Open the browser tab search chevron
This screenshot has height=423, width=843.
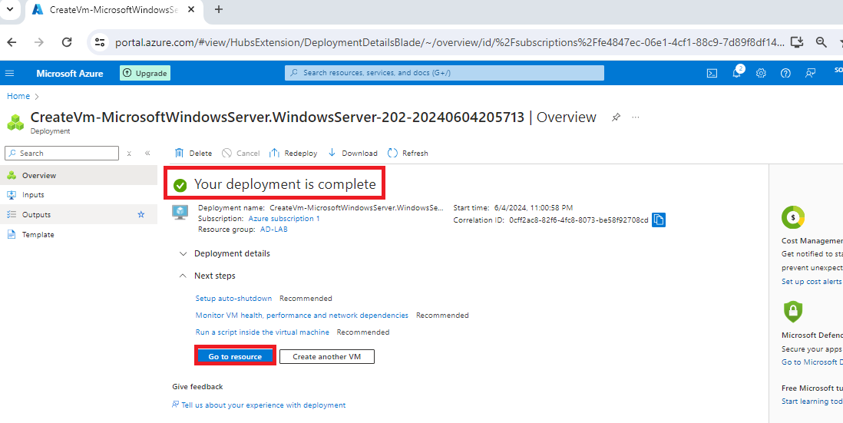(x=10, y=10)
